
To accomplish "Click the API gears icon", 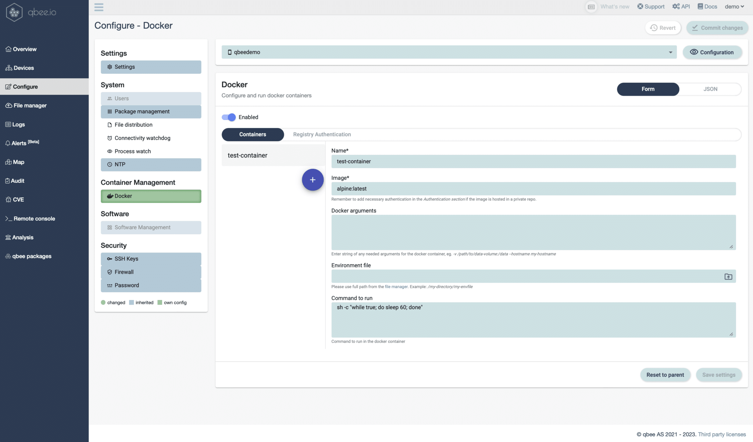I will coord(676,7).
